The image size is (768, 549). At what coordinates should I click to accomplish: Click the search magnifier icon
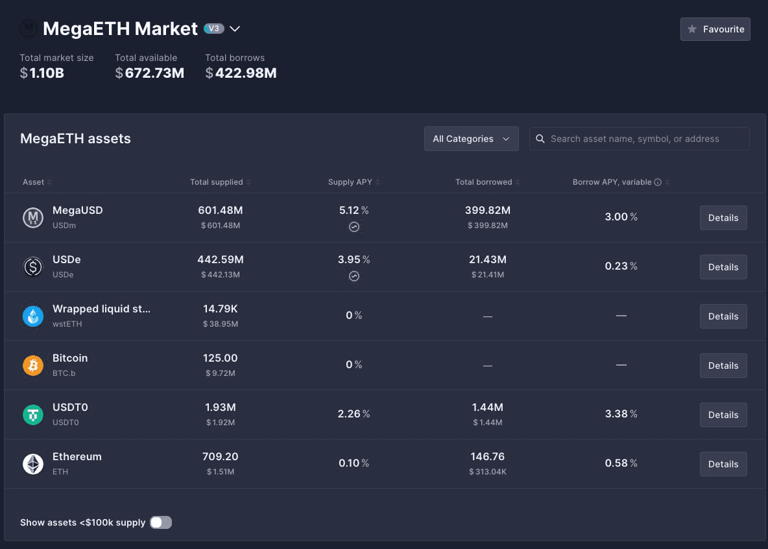[x=540, y=139]
